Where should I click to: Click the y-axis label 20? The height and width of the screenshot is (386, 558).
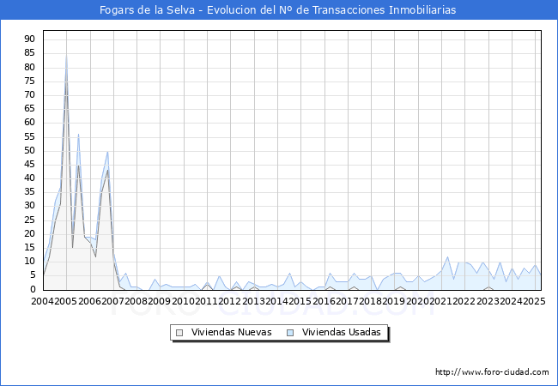click(x=29, y=233)
